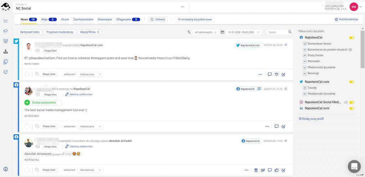This screenshot has width=365, height=177.
Task: Switch to the Oflagowane tab
Action: coord(128,20)
